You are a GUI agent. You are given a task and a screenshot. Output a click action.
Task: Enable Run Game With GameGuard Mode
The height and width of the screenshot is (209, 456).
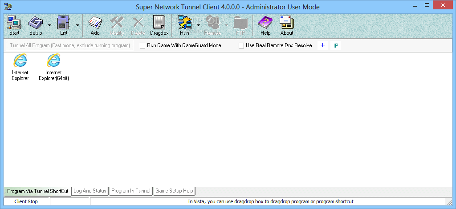tap(142, 45)
